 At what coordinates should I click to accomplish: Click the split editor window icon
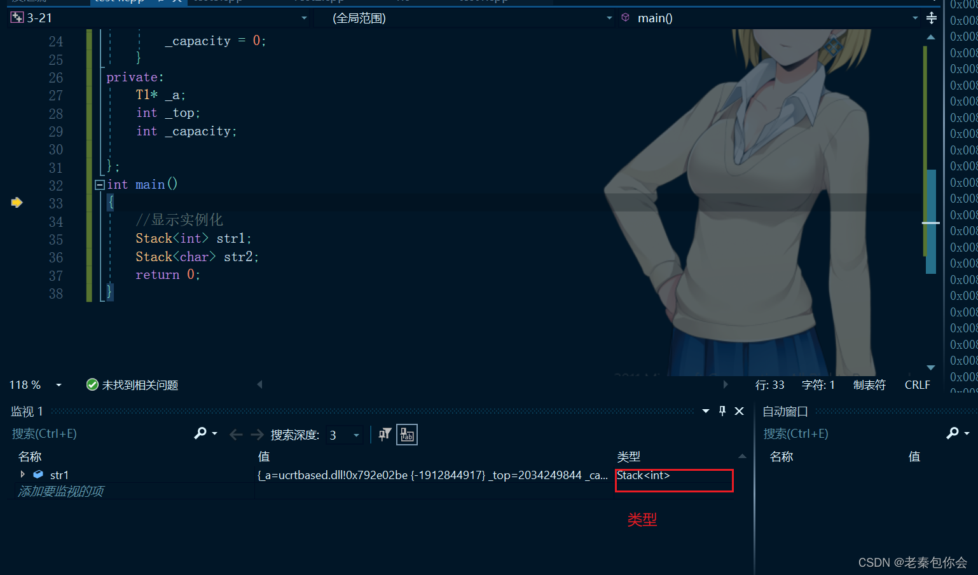click(932, 18)
